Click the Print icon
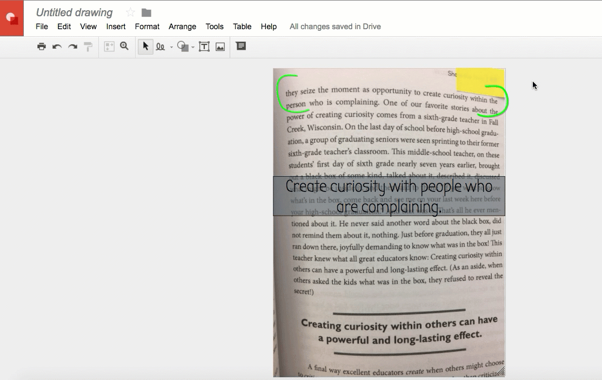Screen dimensions: 602x380 [x=42, y=46]
